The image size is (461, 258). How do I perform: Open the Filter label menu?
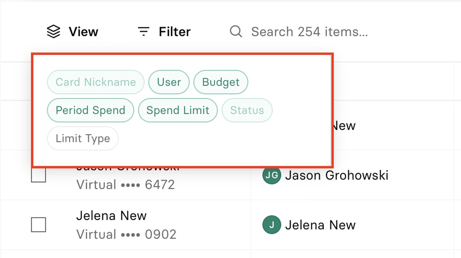[x=175, y=32]
